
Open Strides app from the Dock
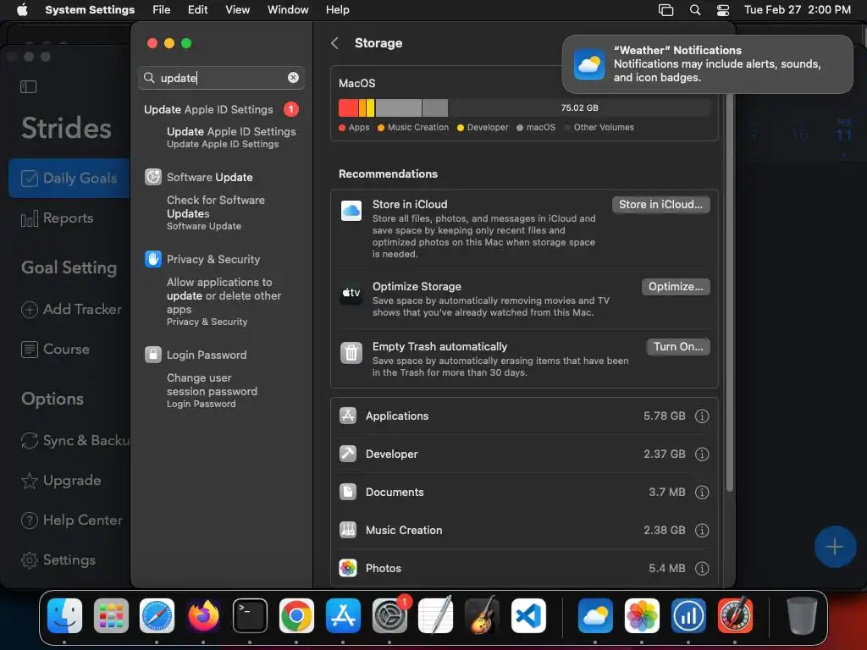688,616
